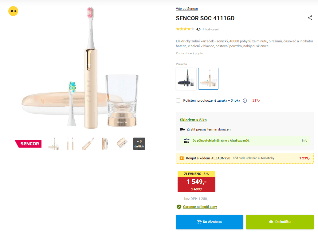Viewport: 318px width, 234px height.
Task: Click Zjistit přesný termín doručení link
Action: pyautogui.click(x=209, y=129)
